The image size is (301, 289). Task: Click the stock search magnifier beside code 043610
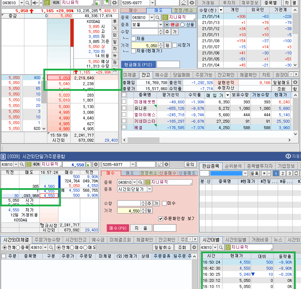point(27,3)
